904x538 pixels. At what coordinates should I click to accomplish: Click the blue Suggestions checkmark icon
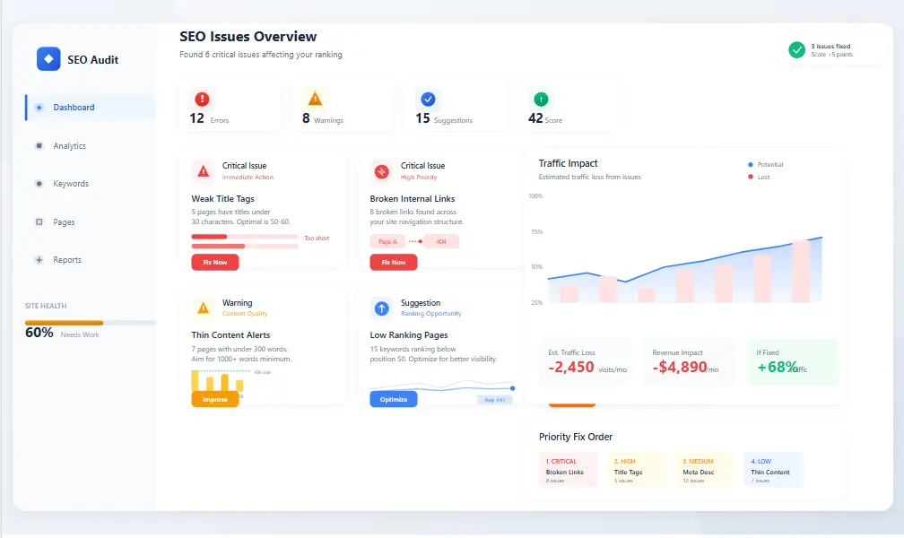(428, 100)
